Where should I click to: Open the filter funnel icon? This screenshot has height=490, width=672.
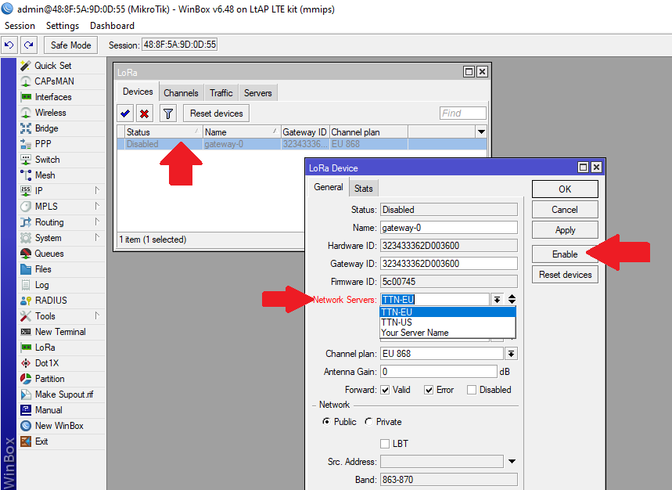[168, 113]
